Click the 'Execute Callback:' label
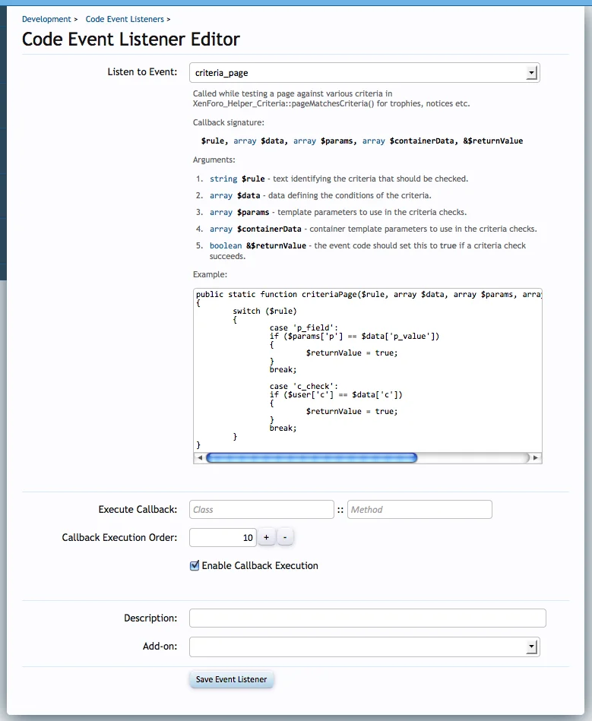Screen dimensions: 592x721 138,510
